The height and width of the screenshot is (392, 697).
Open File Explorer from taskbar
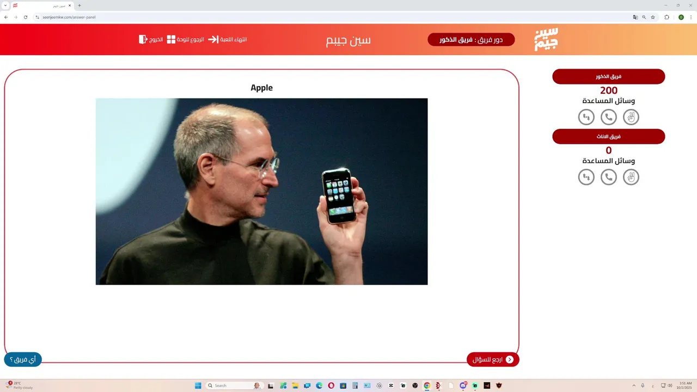pos(295,385)
